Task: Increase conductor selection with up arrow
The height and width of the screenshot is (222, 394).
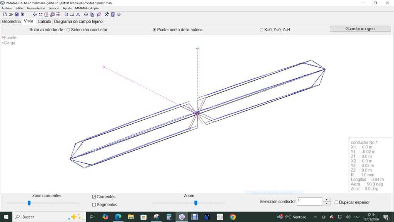Action: 327,200
